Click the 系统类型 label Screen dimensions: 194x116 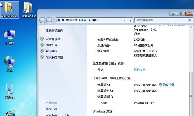point(104,45)
